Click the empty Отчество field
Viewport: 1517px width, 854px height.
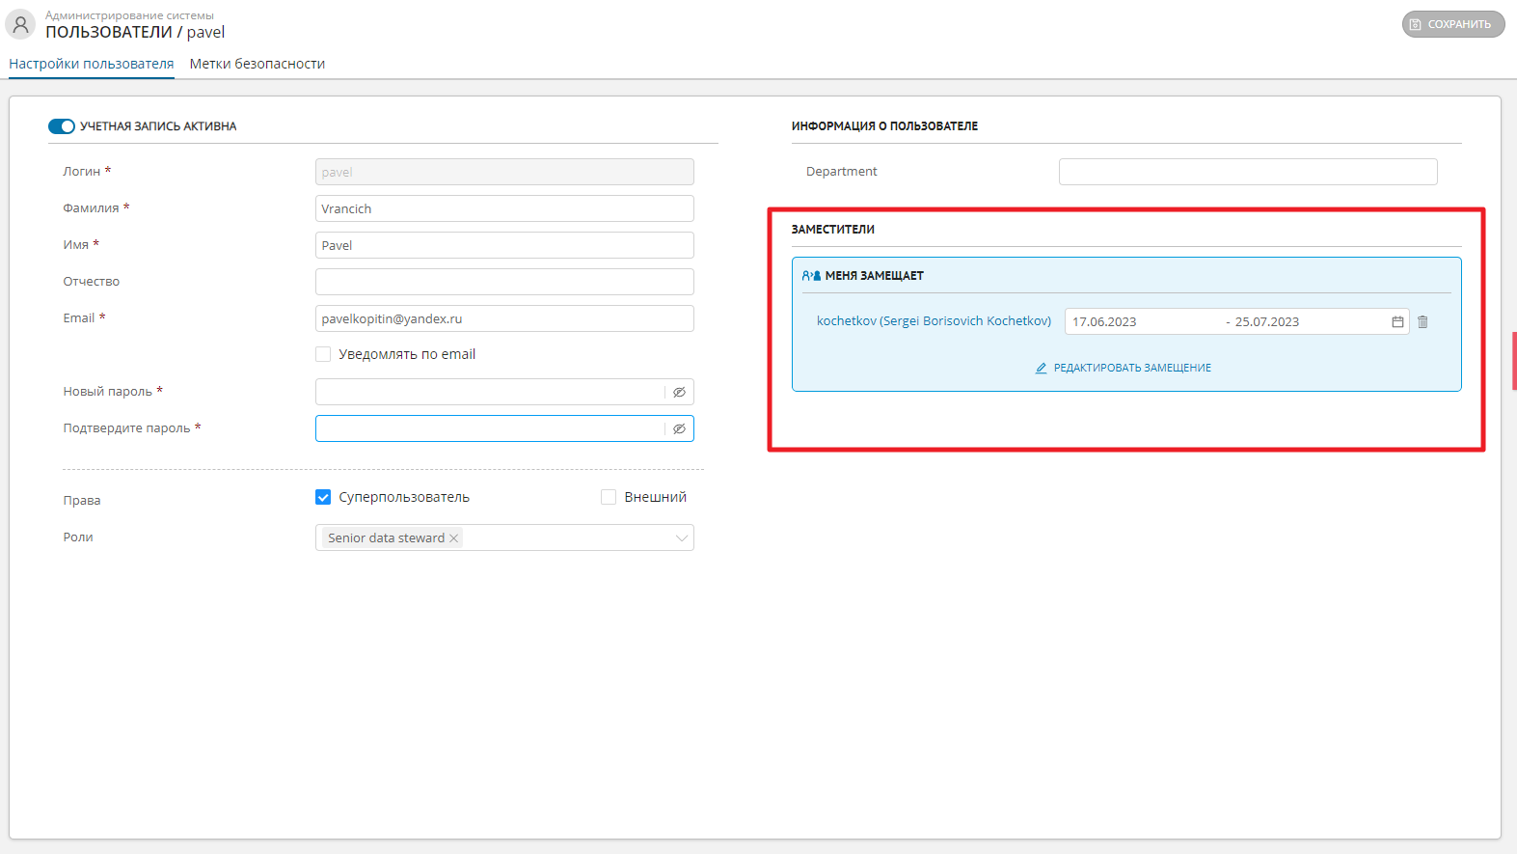point(504,282)
